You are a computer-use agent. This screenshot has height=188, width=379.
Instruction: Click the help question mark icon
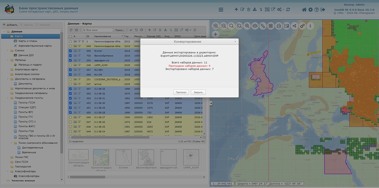click(317, 10)
